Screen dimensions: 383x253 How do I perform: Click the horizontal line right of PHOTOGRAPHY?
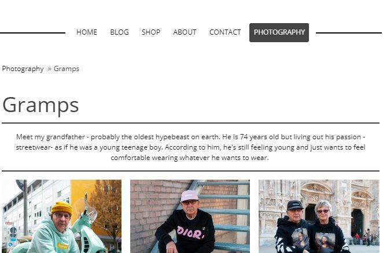349,33
